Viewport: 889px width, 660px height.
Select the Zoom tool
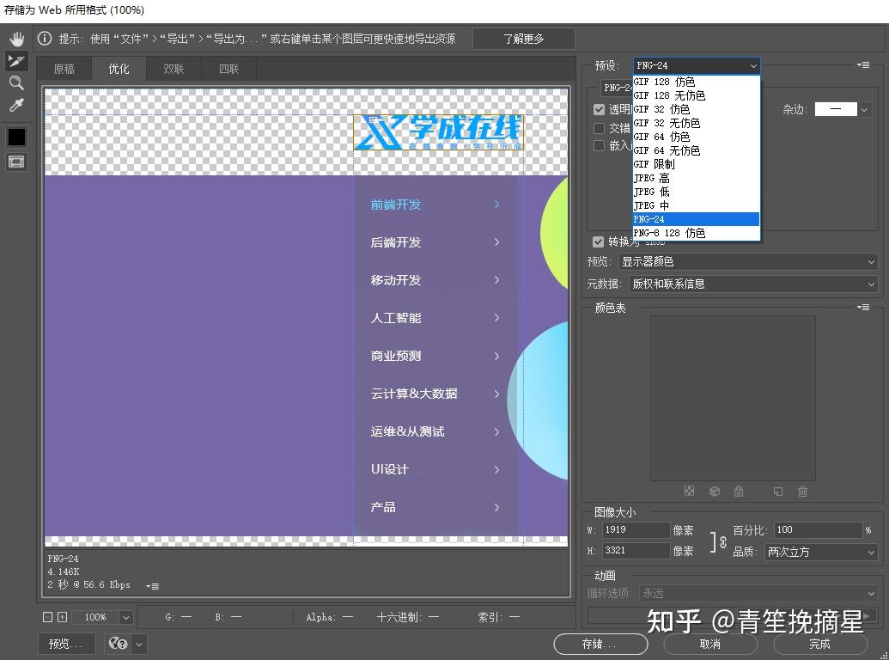[x=17, y=83]
